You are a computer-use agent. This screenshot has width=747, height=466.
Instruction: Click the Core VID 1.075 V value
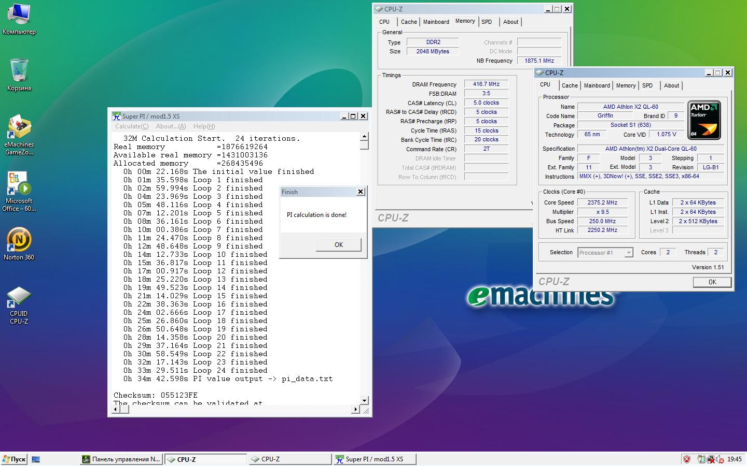click(667, 134)
